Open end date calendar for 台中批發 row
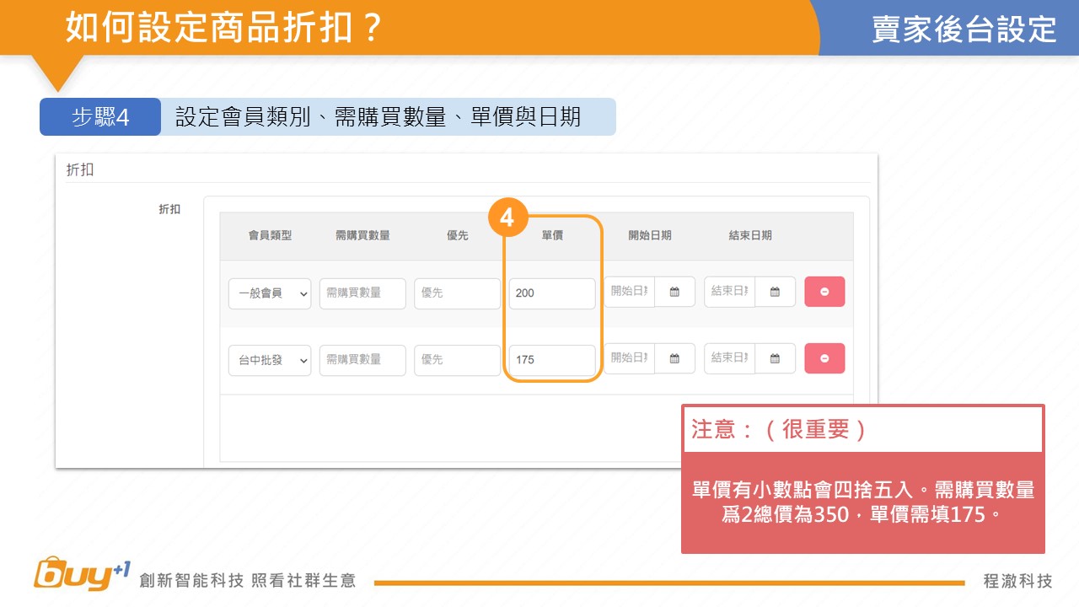 click(775, 358)
